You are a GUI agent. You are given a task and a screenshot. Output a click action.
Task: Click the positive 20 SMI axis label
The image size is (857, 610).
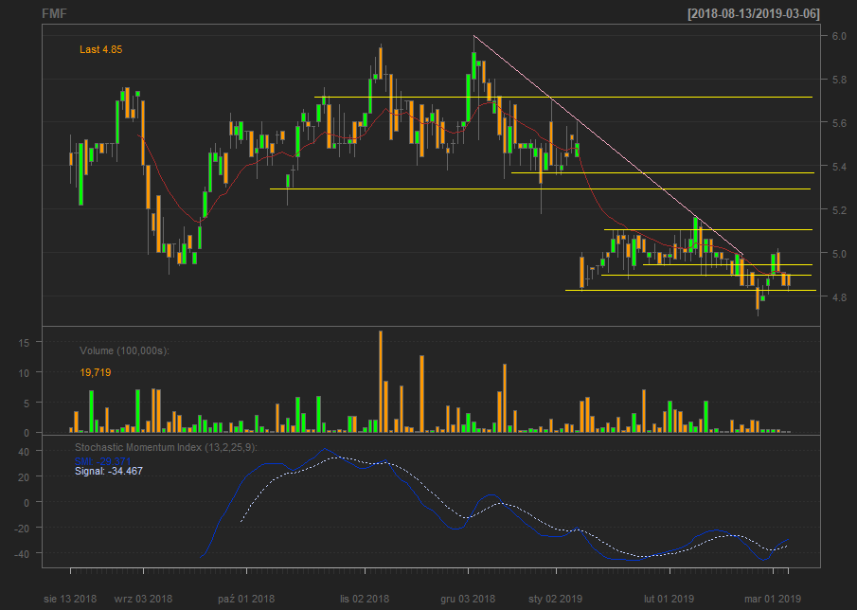click(x=23, y=476)
